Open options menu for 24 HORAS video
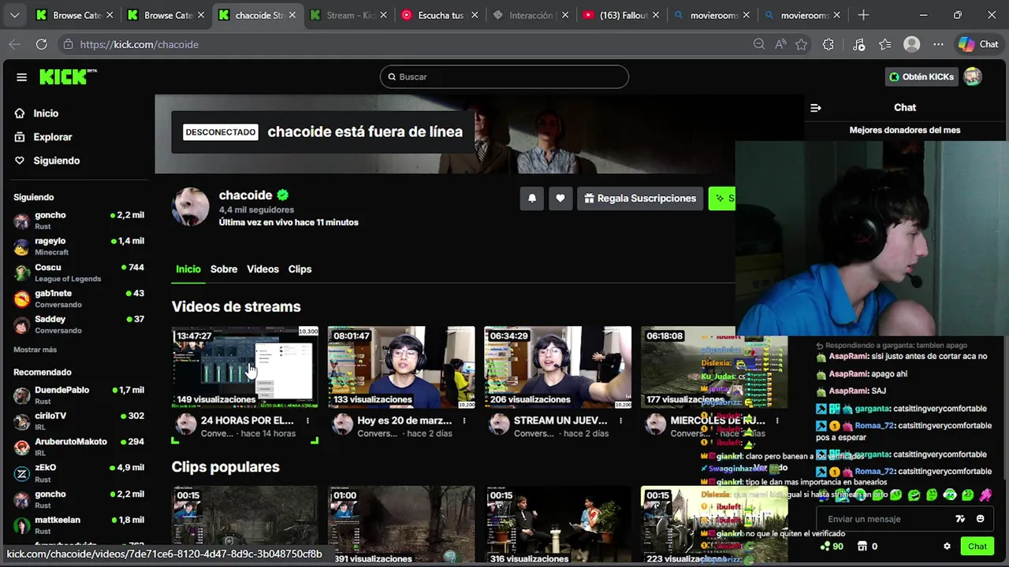Image resolution: width=1009 pixels, height=567 pixels. [307, 421]
